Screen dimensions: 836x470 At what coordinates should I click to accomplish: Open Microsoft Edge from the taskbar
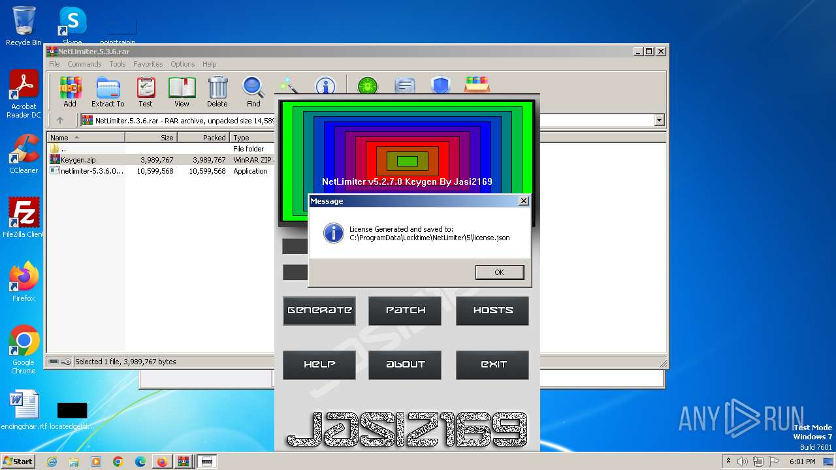[140, 462]
